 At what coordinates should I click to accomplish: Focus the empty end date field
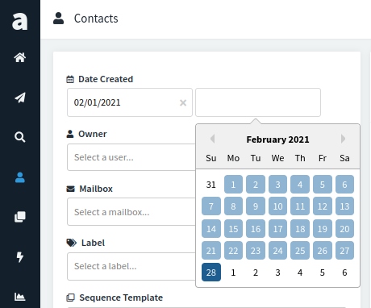pyautogui.click(x=258, y=102)
